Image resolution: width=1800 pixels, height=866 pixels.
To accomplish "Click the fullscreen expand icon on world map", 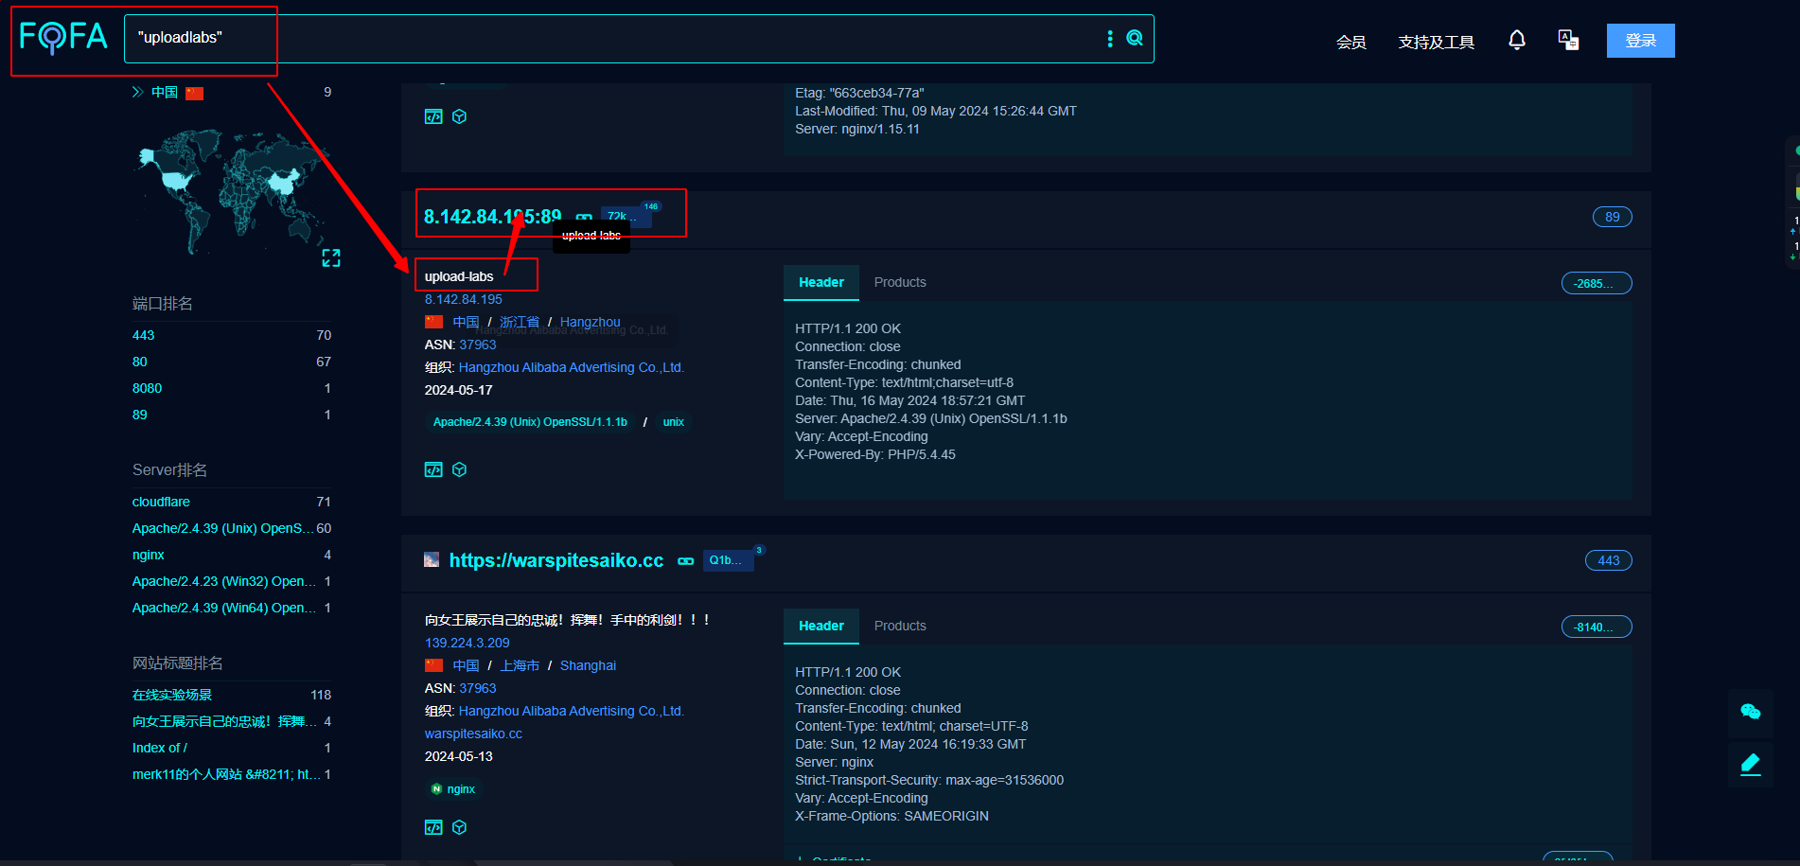I will click(331, 256).
